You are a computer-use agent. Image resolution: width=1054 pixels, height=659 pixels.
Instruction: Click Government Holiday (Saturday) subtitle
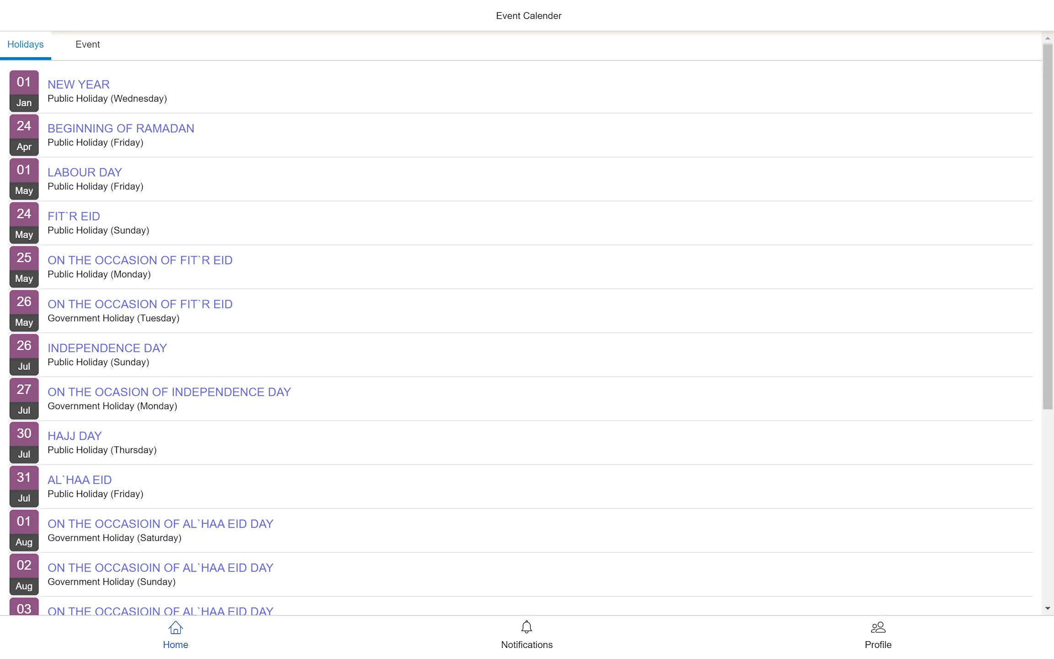point(114,538)
